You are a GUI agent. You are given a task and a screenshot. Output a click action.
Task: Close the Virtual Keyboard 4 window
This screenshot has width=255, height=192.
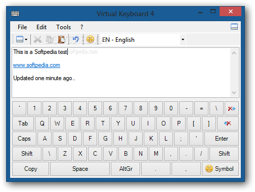(x=230, y=12)
